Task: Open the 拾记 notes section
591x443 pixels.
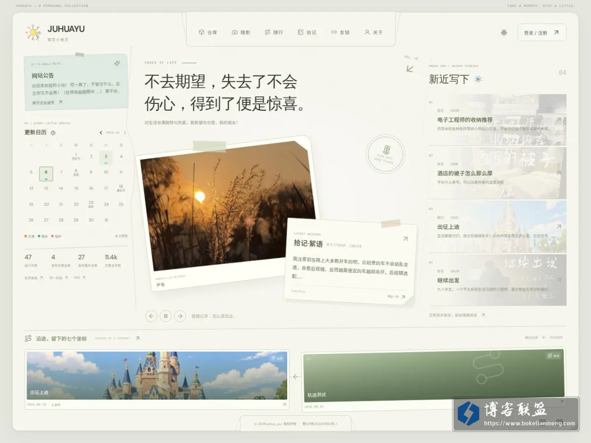Action: pyautogui.click(x=307, y=32)
